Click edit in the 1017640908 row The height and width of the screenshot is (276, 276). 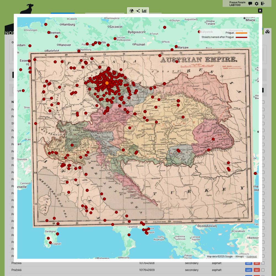[x=249, y=263]
